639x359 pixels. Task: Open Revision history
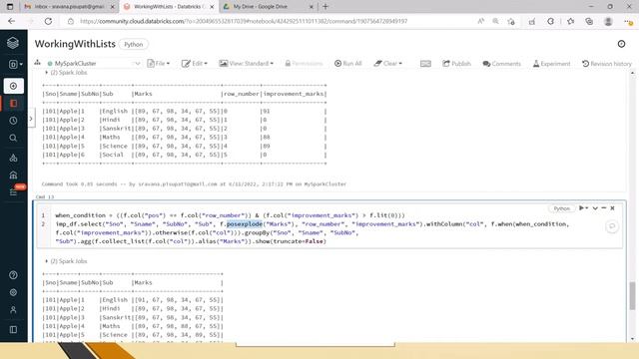click(606, 64)
